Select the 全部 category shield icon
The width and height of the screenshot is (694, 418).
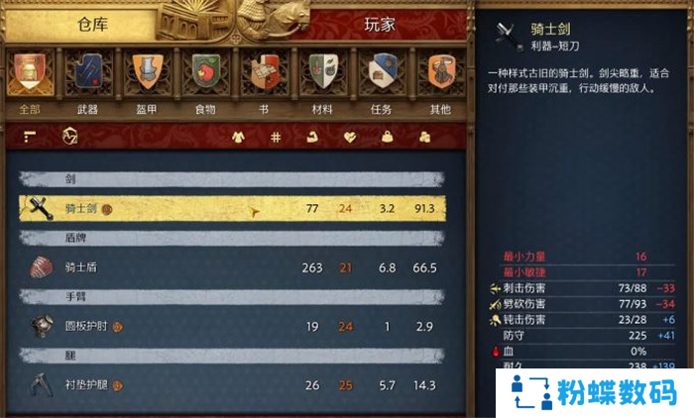tap(30, 72)
